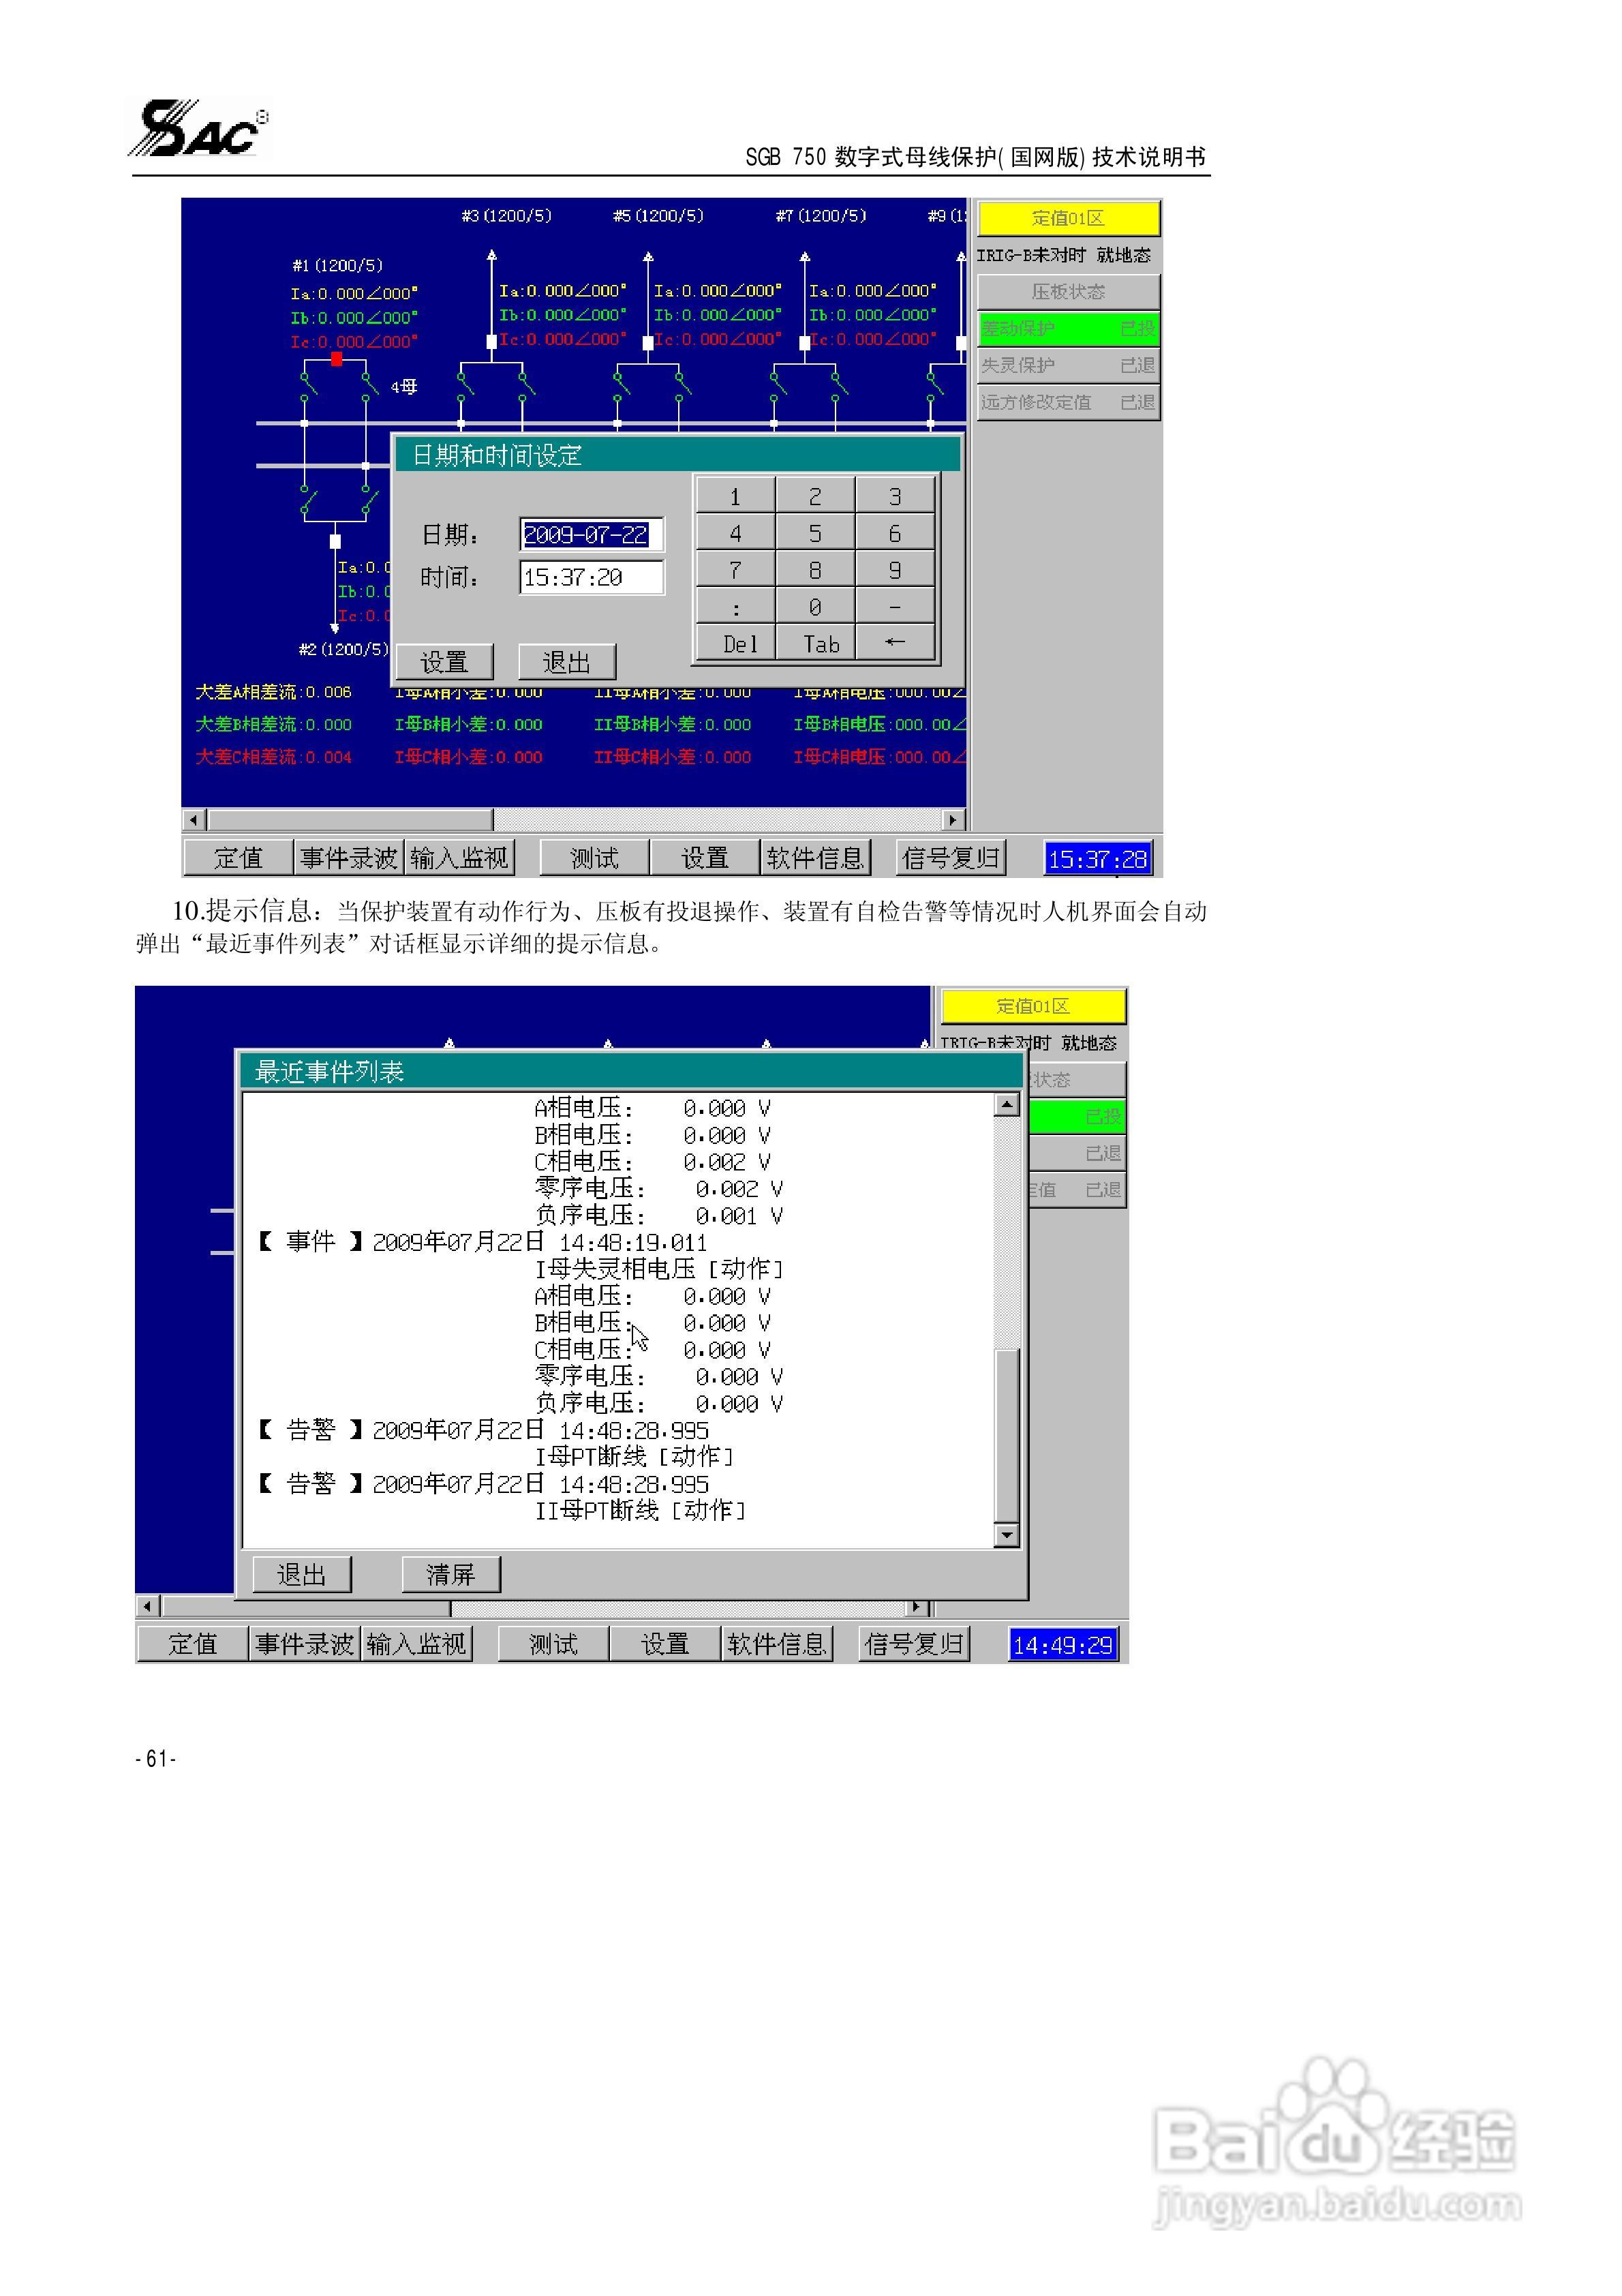This screenshot has width=1622, height=2296.
Task: Click the right arrow of the upper horizontal scrollbar
Action: tap(953, 820)
